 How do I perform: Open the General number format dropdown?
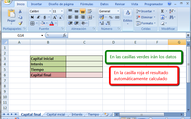[118, 11]
